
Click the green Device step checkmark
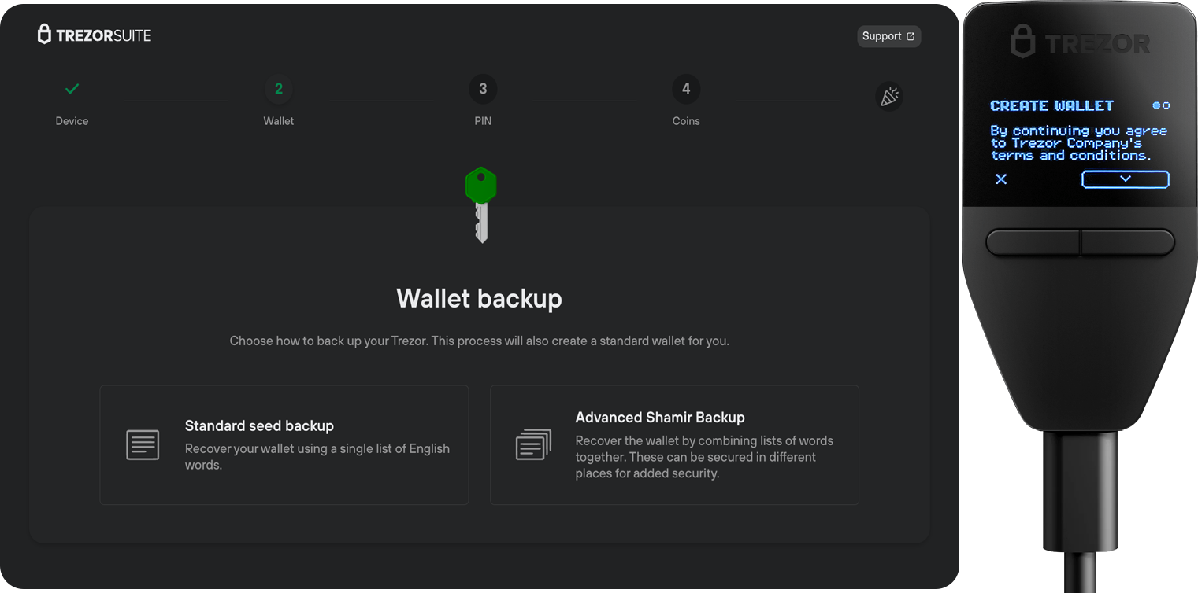[x=72, y=89]
